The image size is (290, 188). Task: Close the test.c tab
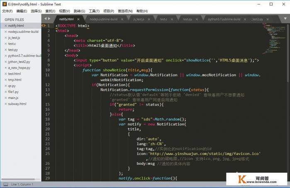(x=172, y=19)
